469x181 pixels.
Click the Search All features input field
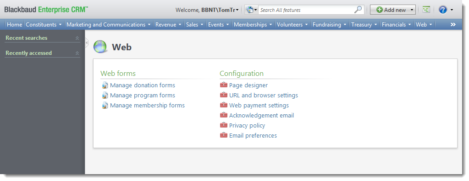pos(306,10)
